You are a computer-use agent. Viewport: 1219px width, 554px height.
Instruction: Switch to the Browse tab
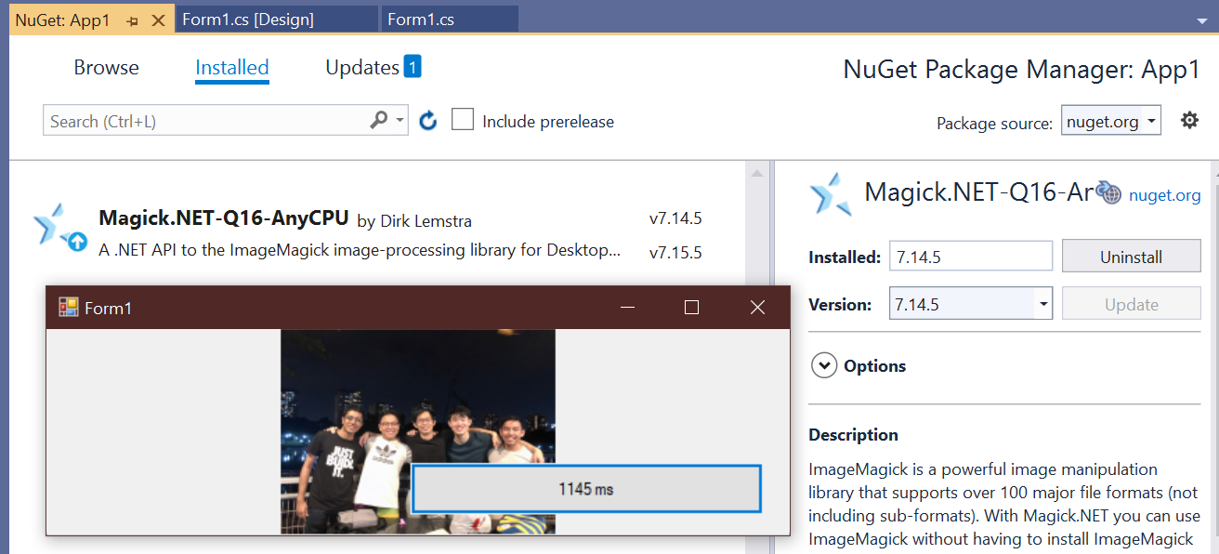(x=106, y=67)
